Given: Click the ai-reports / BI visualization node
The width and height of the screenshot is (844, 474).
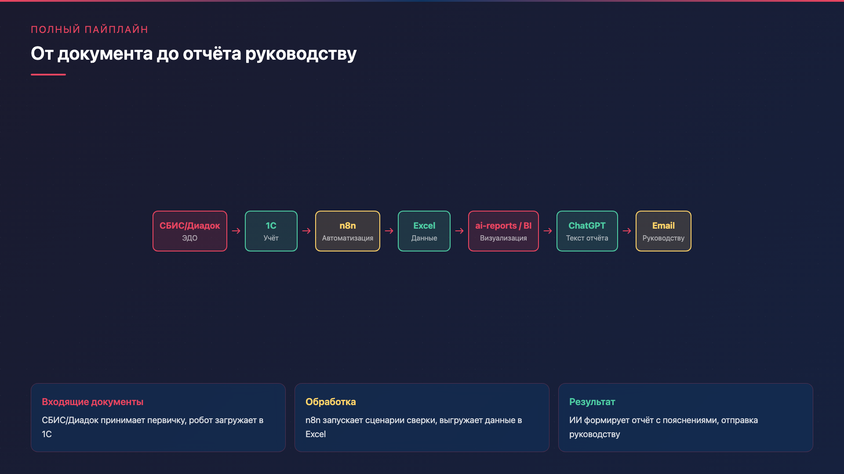Looking at the screenshot, I should [x=503, y=231].
